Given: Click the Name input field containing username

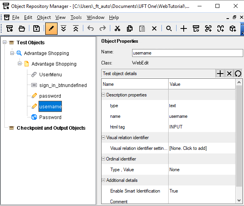Looking at the screenshot, I should click(x=187, y=53).
